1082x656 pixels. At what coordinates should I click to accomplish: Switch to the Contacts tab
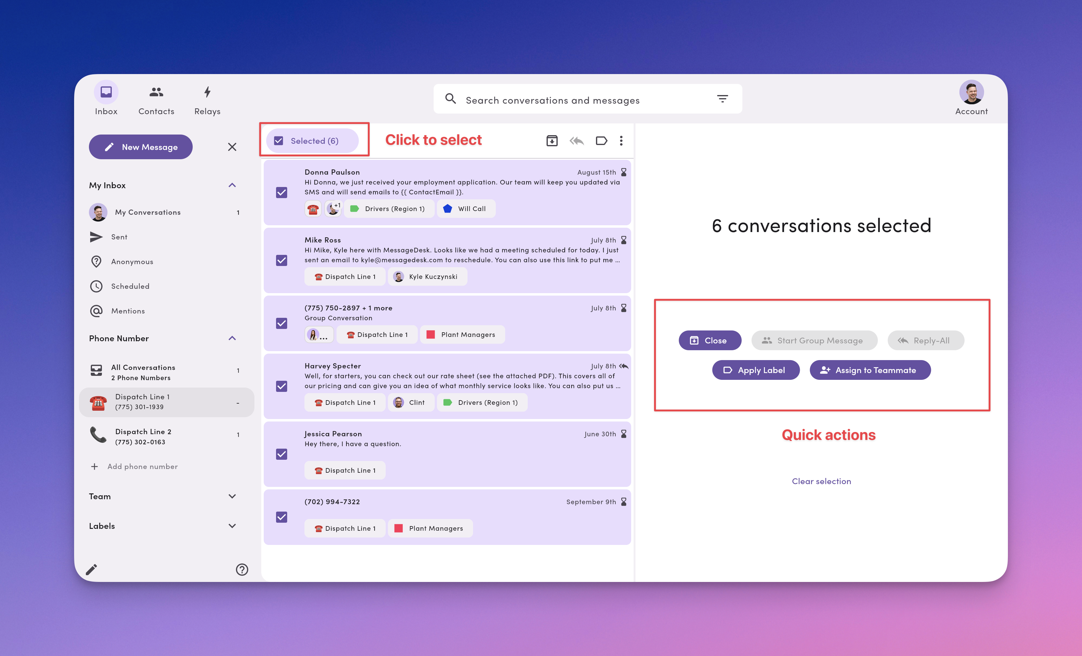pos(156,99)
